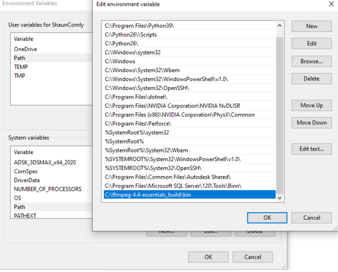Select C:\Program Files\dotnet\ entry
The image size is (338, 272).
tap(189, 97)
